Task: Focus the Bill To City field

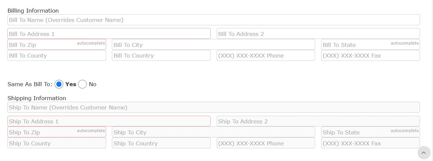Action: click(213, 45)
